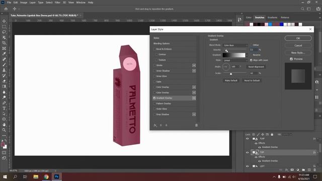Select the Zoom tool in toolbar
Viewport: 322px width, 181px height.
[x=4, y=130]
